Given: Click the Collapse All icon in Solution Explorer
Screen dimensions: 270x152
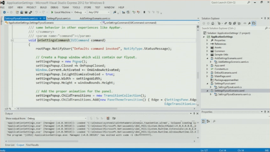Looking at the screenshot, I should tap(234, 23).
